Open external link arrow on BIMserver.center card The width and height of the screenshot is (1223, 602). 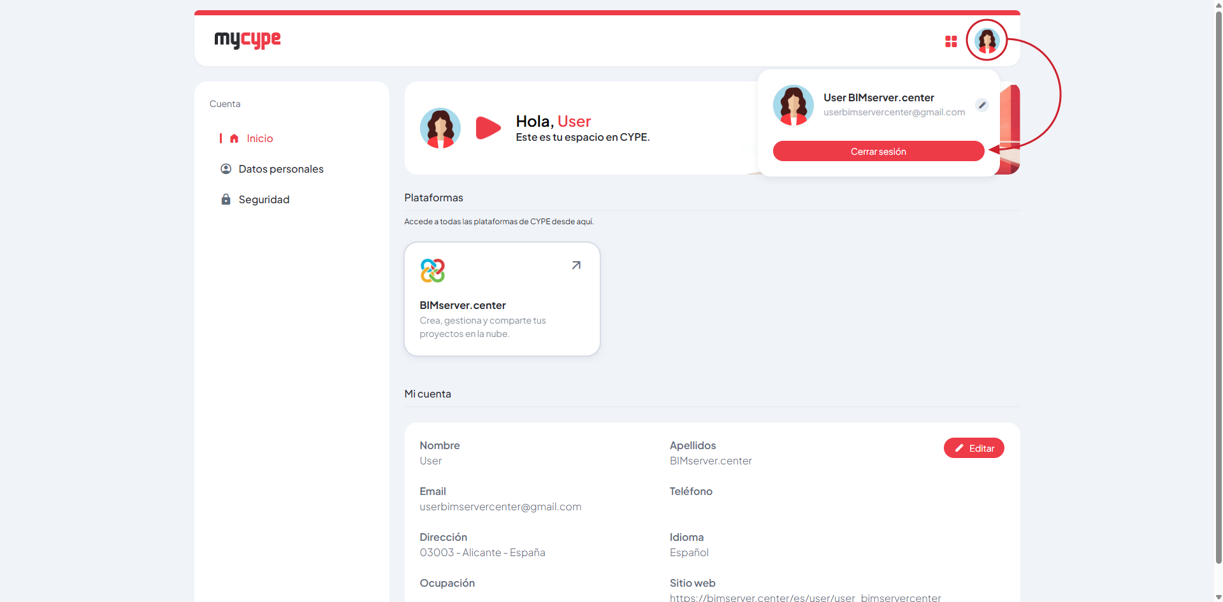pos(576,265)
